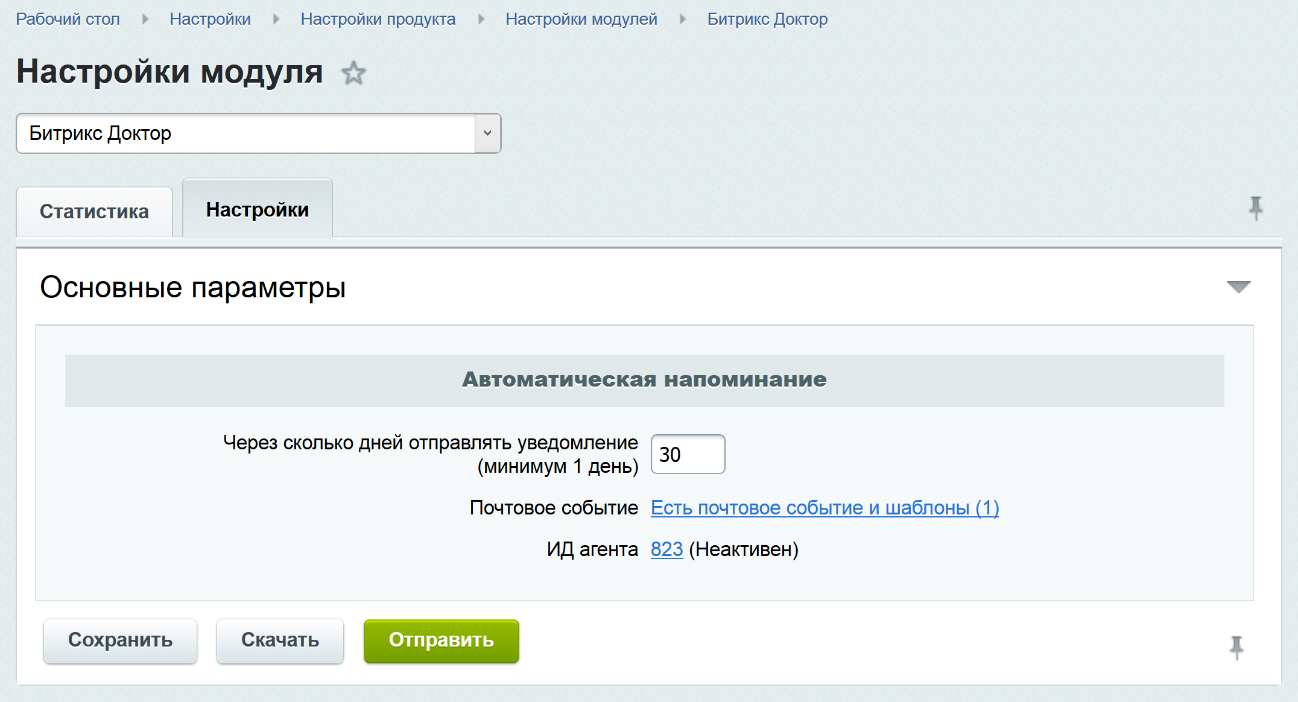
Task: Click the pin icon beside the Отправить button
Action: click(1236, 648)
